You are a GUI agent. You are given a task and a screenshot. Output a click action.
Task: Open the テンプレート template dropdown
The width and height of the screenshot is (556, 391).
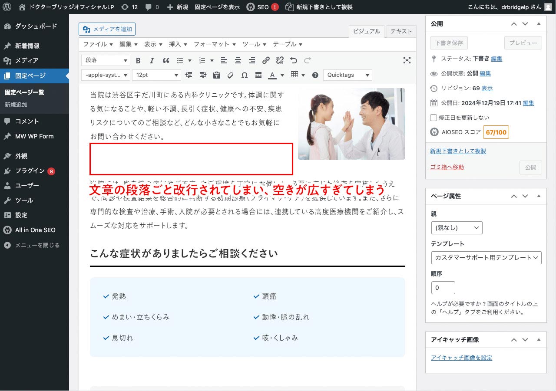pyautogui.click(x=486, y=257)
